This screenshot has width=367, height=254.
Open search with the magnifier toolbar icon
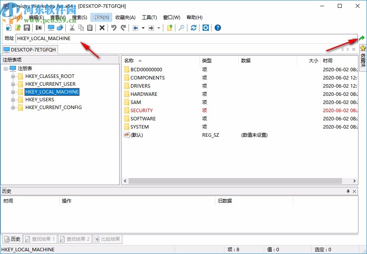pyautogui.click(x=181, y=28)
